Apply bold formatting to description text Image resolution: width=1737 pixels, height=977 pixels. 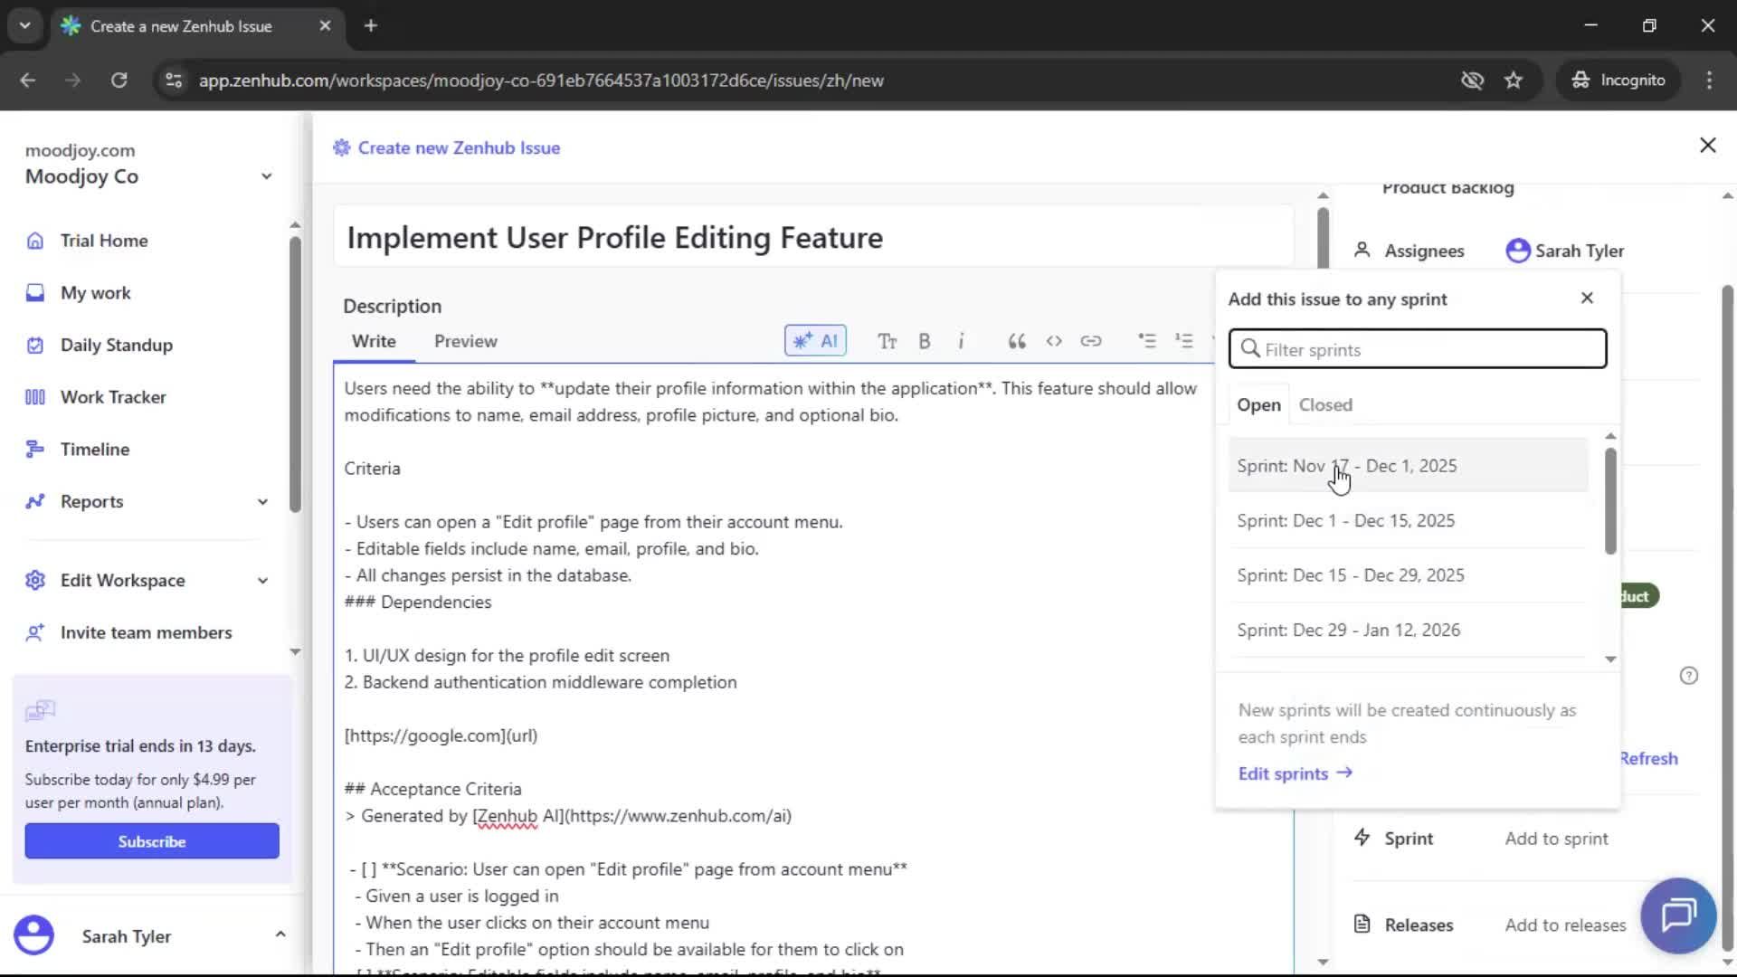pyautogui.click(x=925, y=341)
